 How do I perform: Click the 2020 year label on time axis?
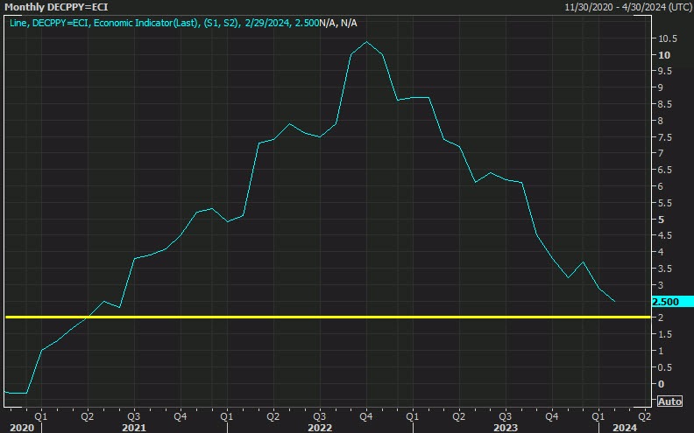pyautogui.click(x=21, y=428)
